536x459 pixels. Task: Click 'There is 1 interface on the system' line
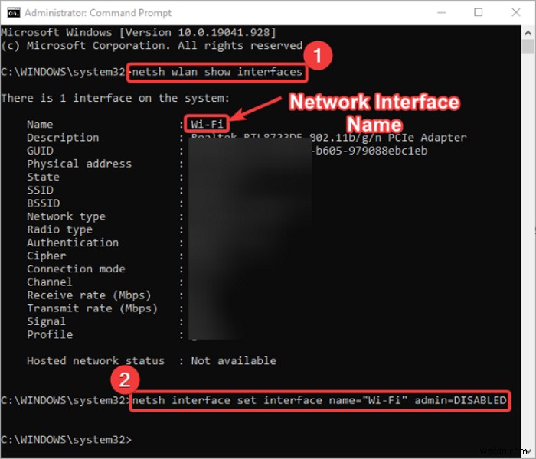coord(115,99)
